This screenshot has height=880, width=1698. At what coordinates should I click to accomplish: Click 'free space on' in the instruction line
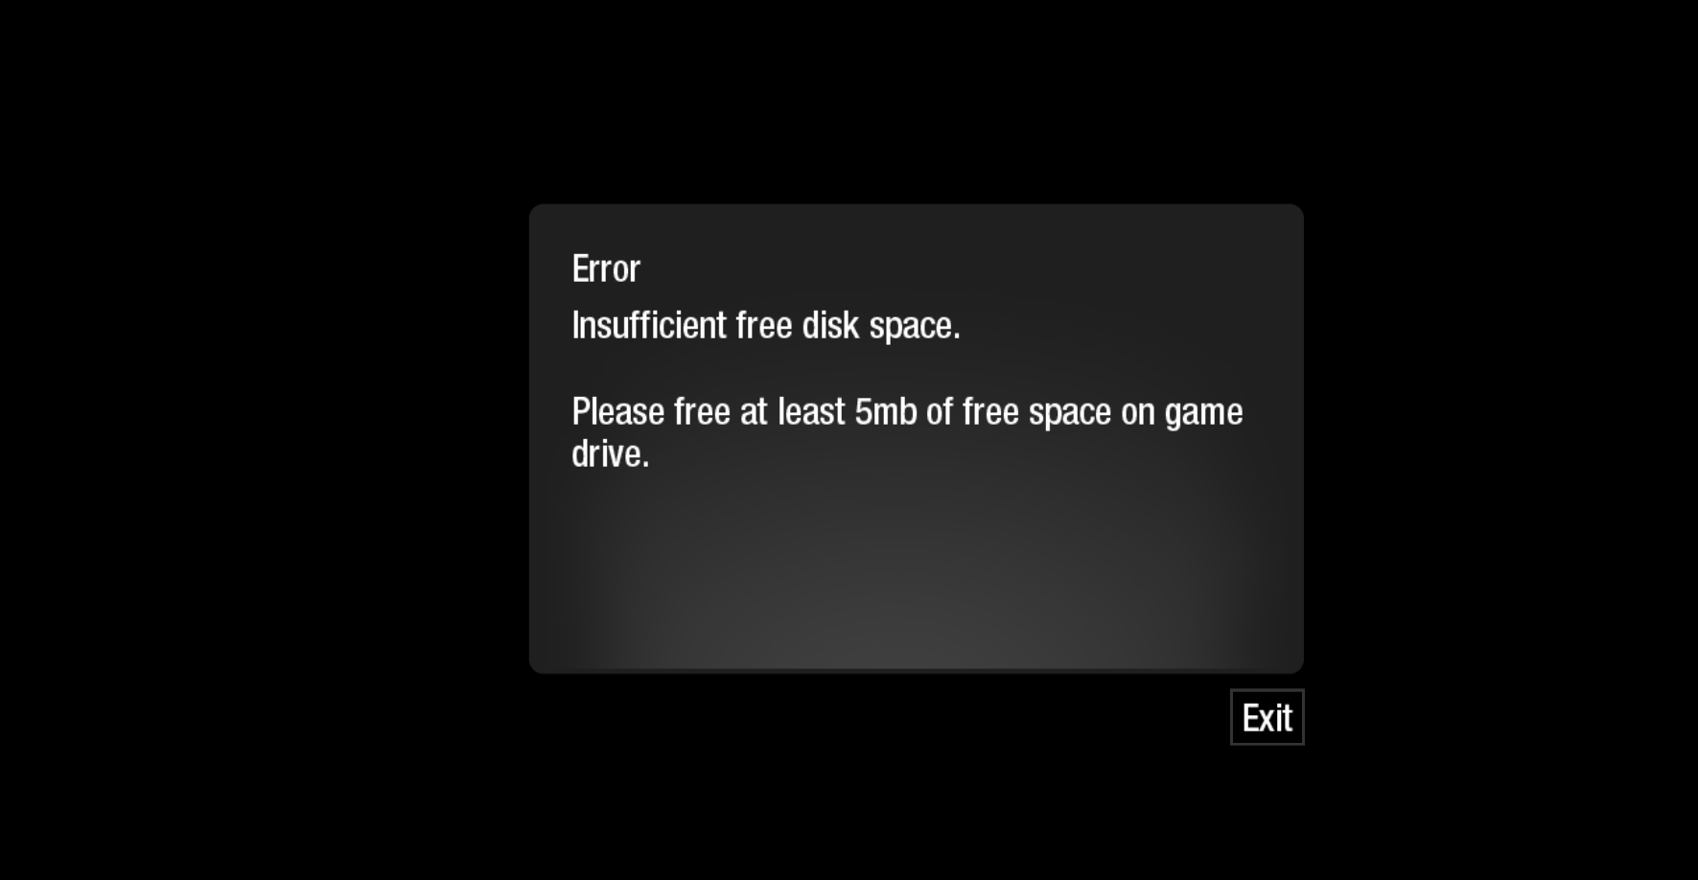click(x=1059, y=412)
